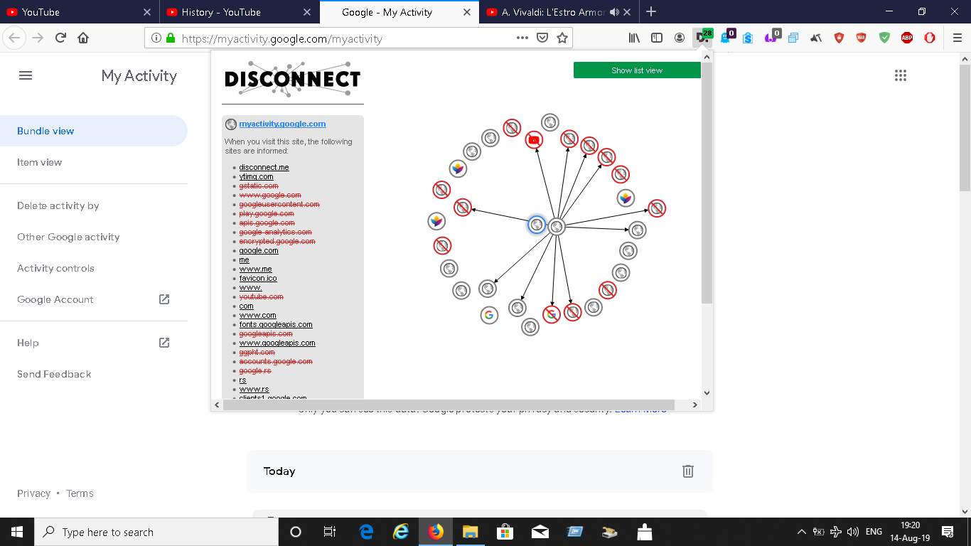This screenshot has height=546, width=971.
Task: Click the blocked YouTube node in graph
Action: [x=535, y=140]
